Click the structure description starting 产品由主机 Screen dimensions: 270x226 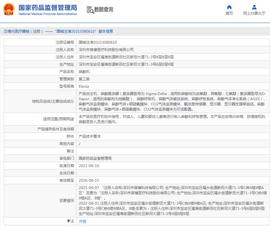[172, 101]
